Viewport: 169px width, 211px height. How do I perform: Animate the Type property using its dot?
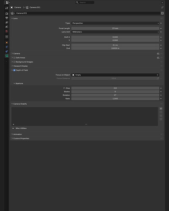pos(161,23)
